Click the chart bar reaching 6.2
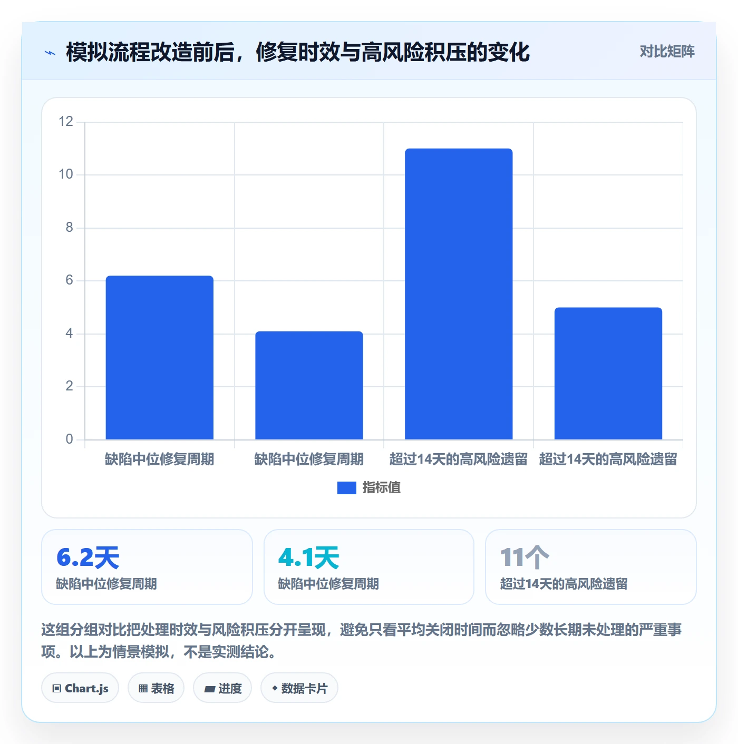 tap(160, 357)
